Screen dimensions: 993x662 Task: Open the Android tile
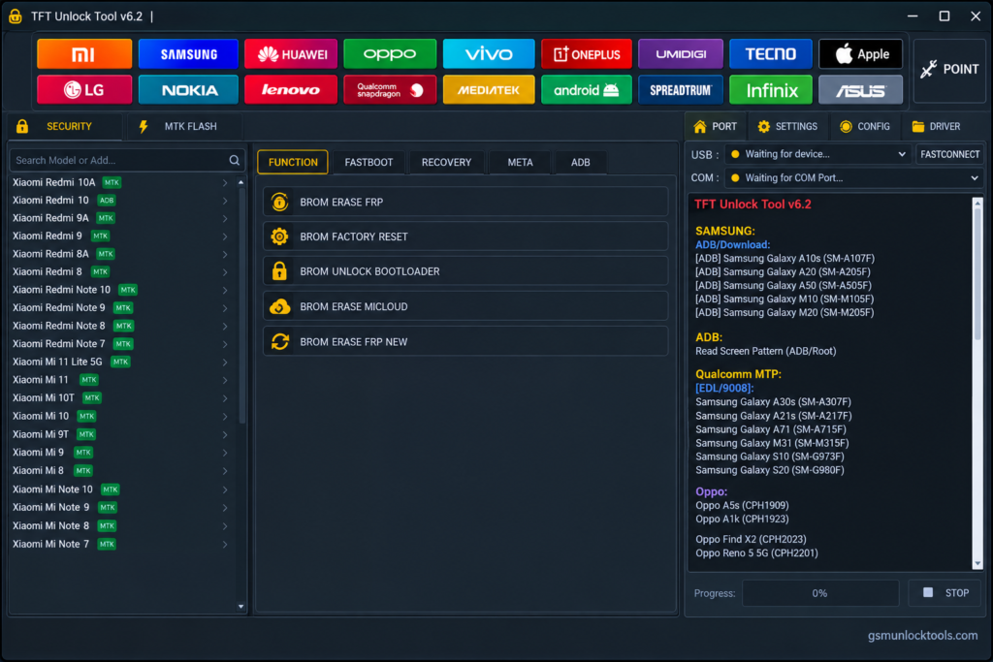pyautogui.click(x=587, y=90)
